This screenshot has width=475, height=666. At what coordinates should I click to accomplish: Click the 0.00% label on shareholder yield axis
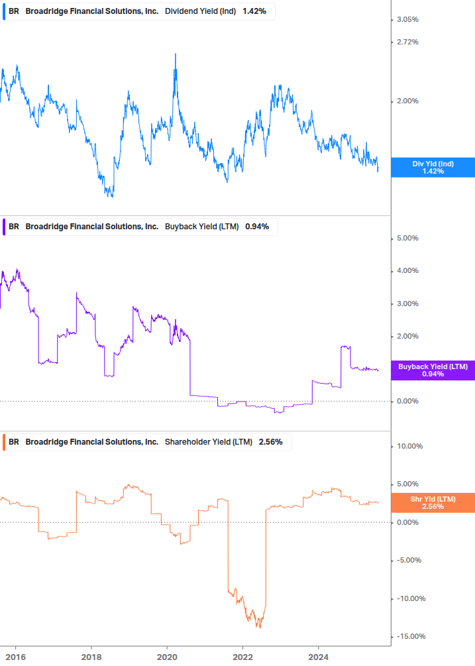pos(407,523)
